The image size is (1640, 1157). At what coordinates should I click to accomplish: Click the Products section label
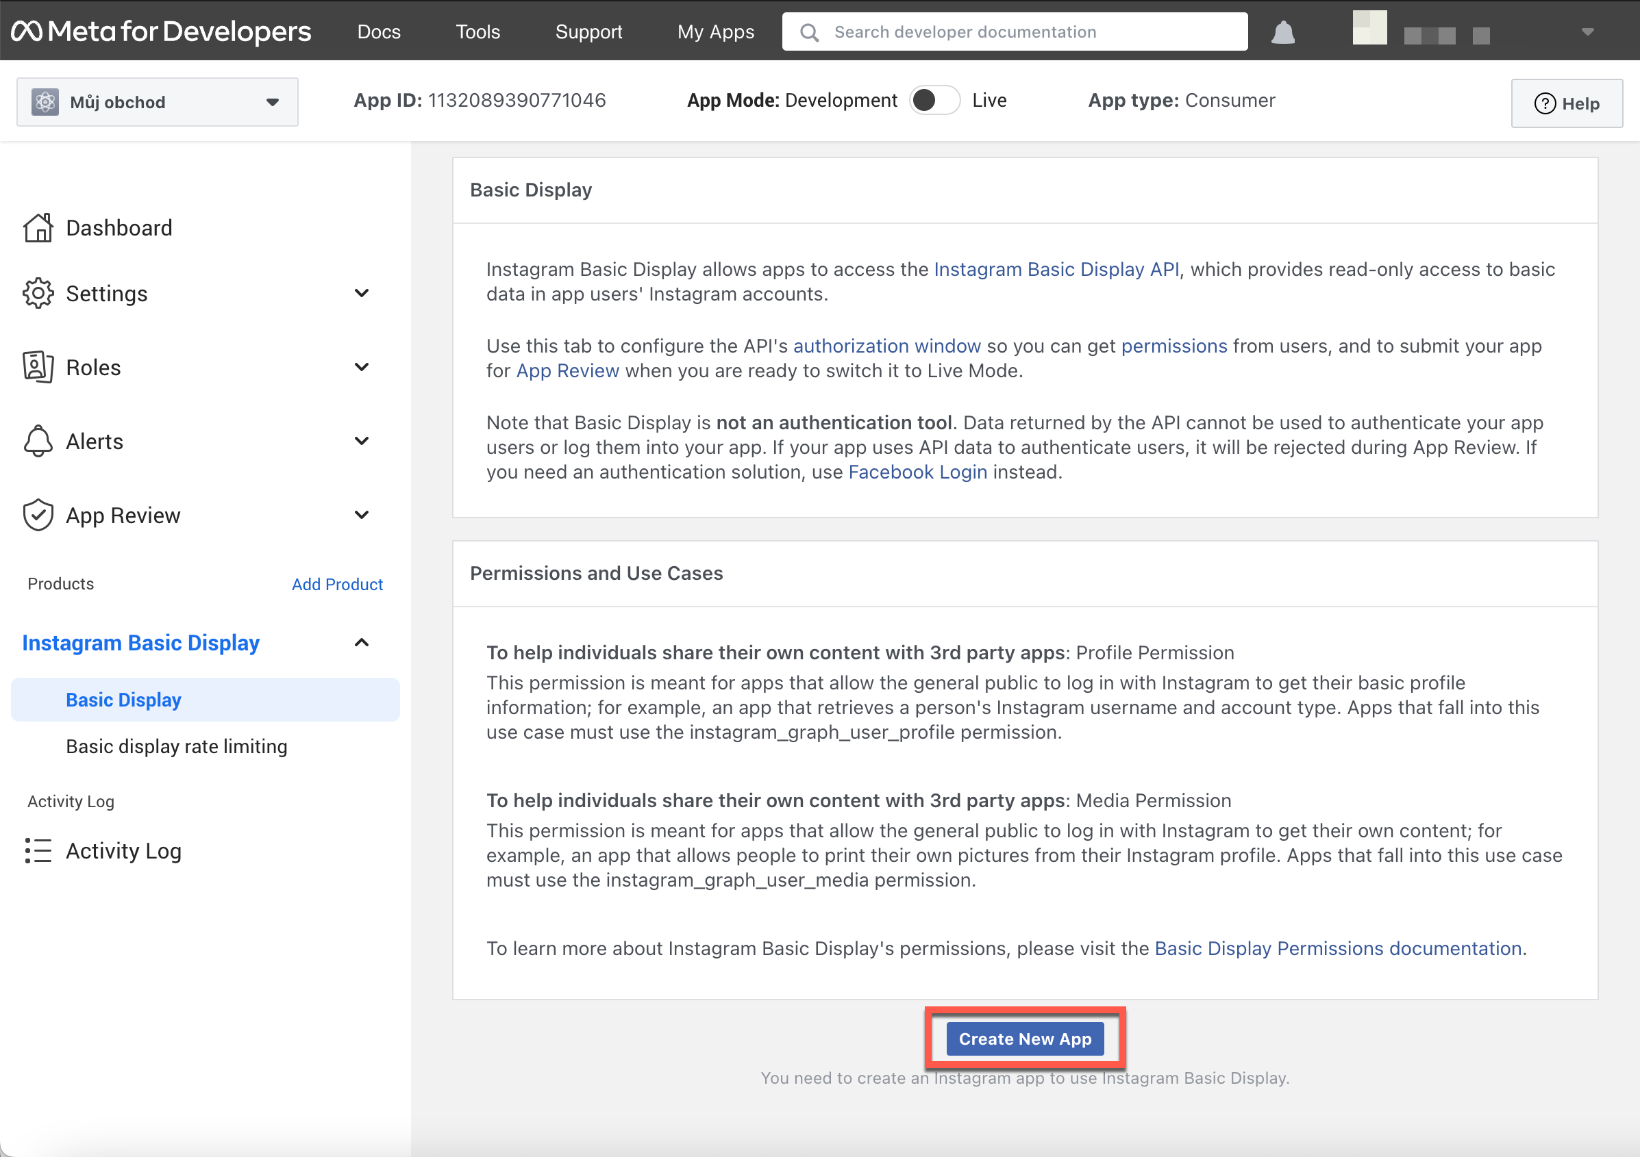(x=61, y=584)
